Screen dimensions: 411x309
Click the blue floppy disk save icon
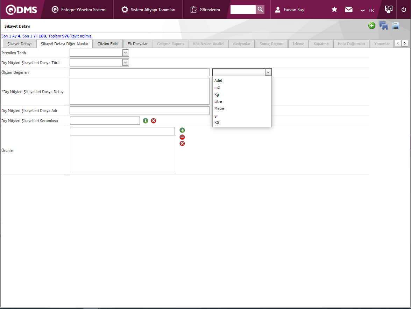tap(396, 26)
